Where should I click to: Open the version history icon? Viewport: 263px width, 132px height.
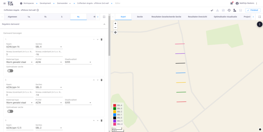229,10
